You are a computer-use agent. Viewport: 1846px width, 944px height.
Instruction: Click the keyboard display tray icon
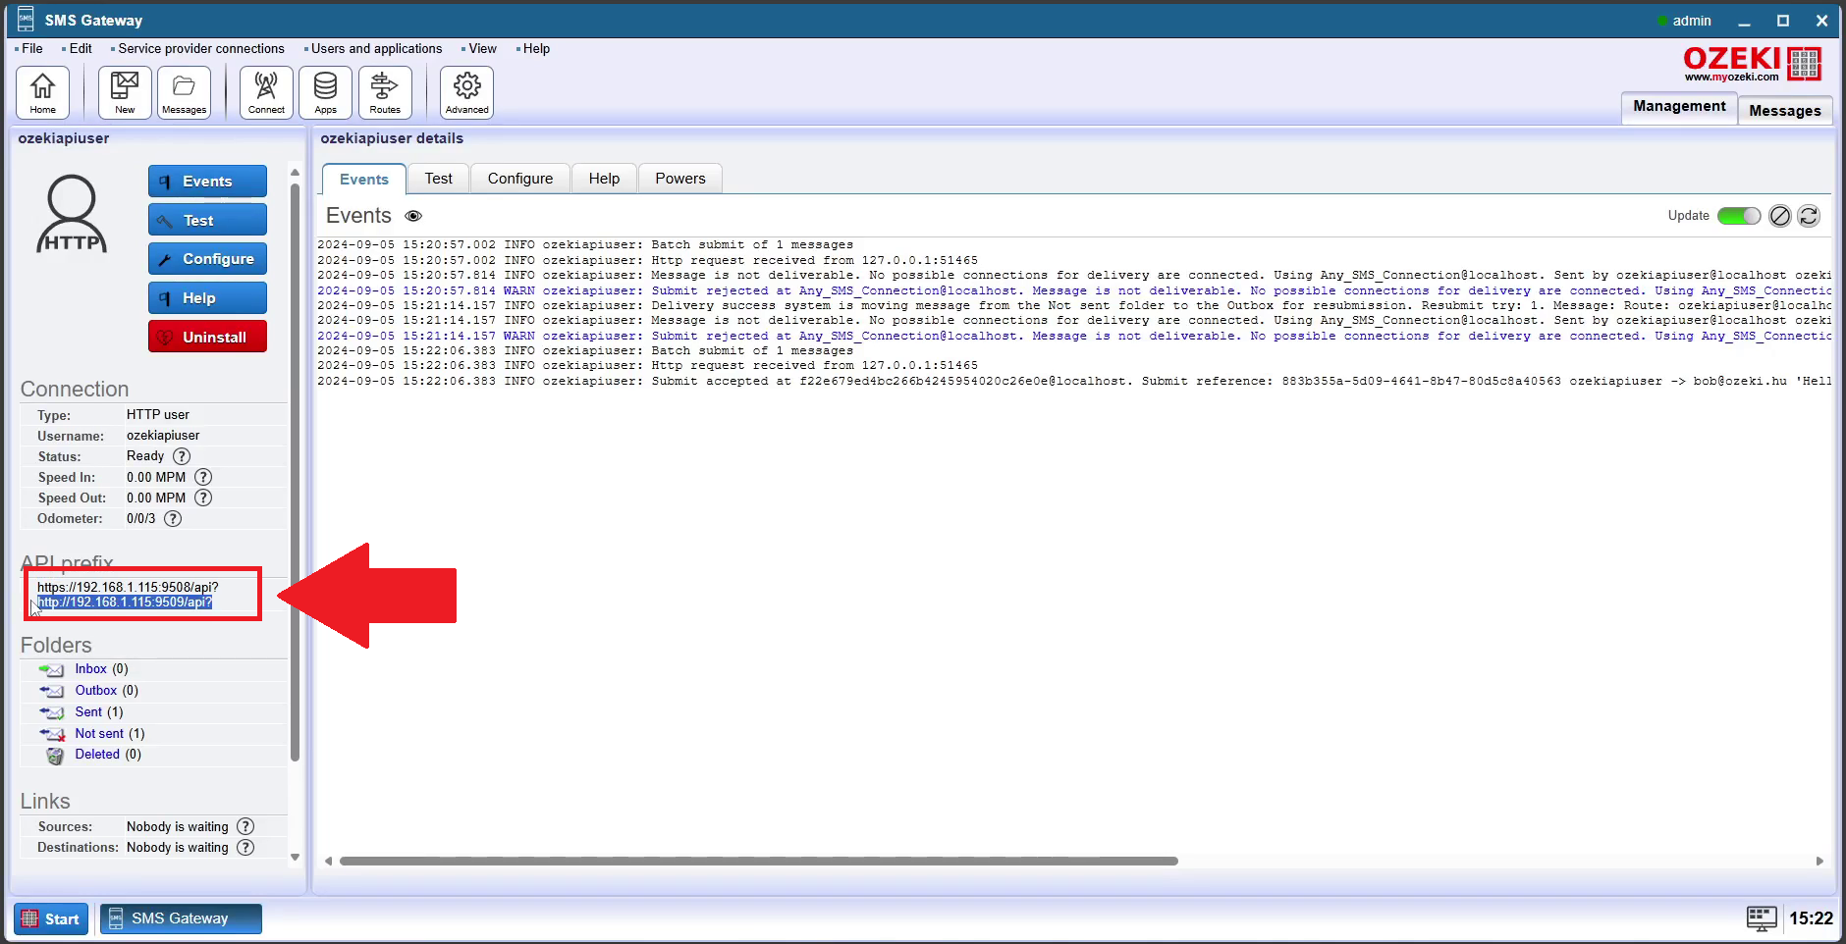[x=1762, y=918]
